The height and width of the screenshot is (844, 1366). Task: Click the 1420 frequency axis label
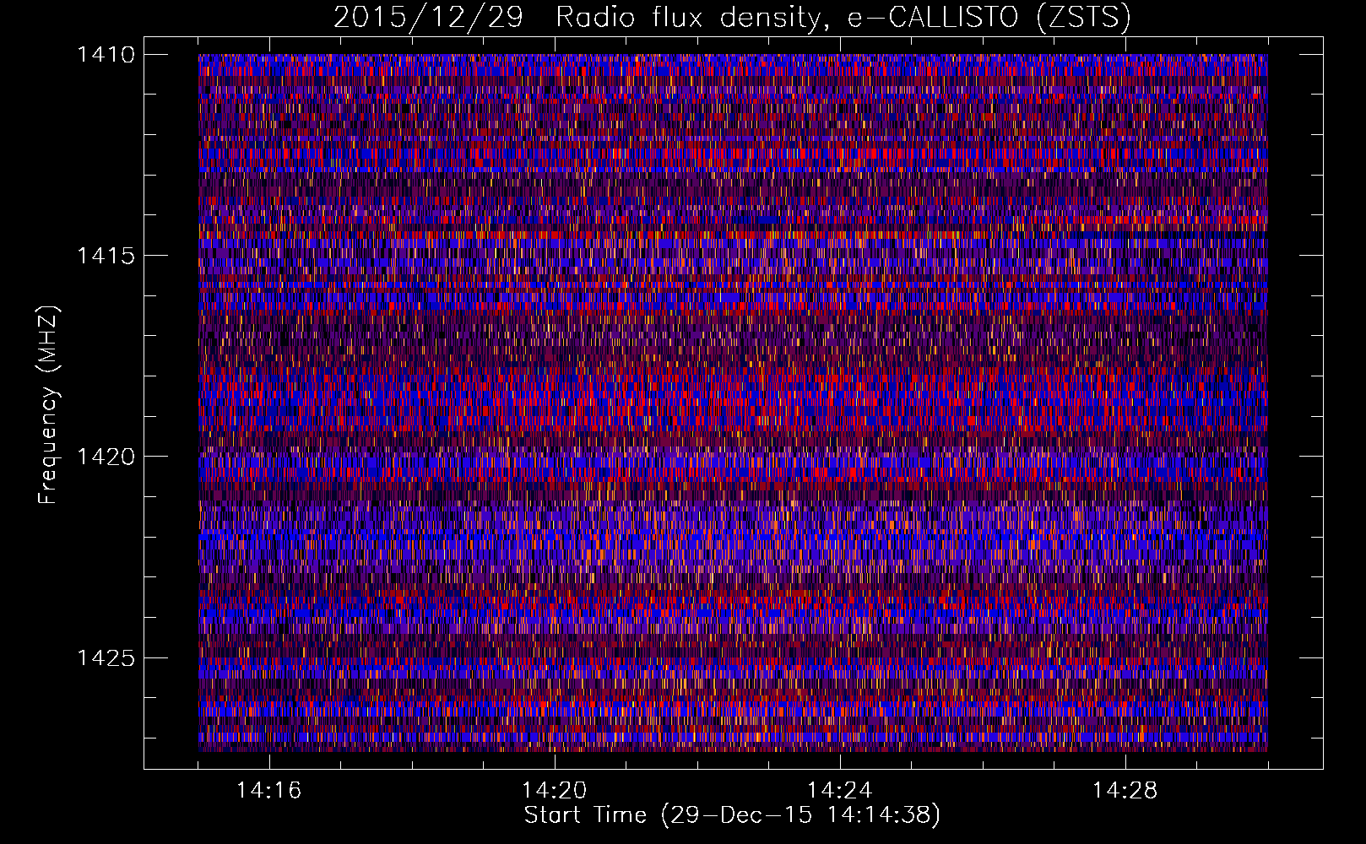[106, 457]
